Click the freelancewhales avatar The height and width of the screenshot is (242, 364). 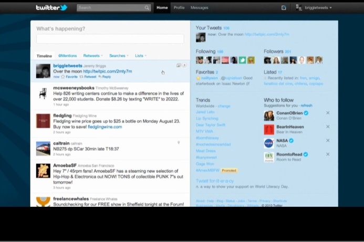43,202
